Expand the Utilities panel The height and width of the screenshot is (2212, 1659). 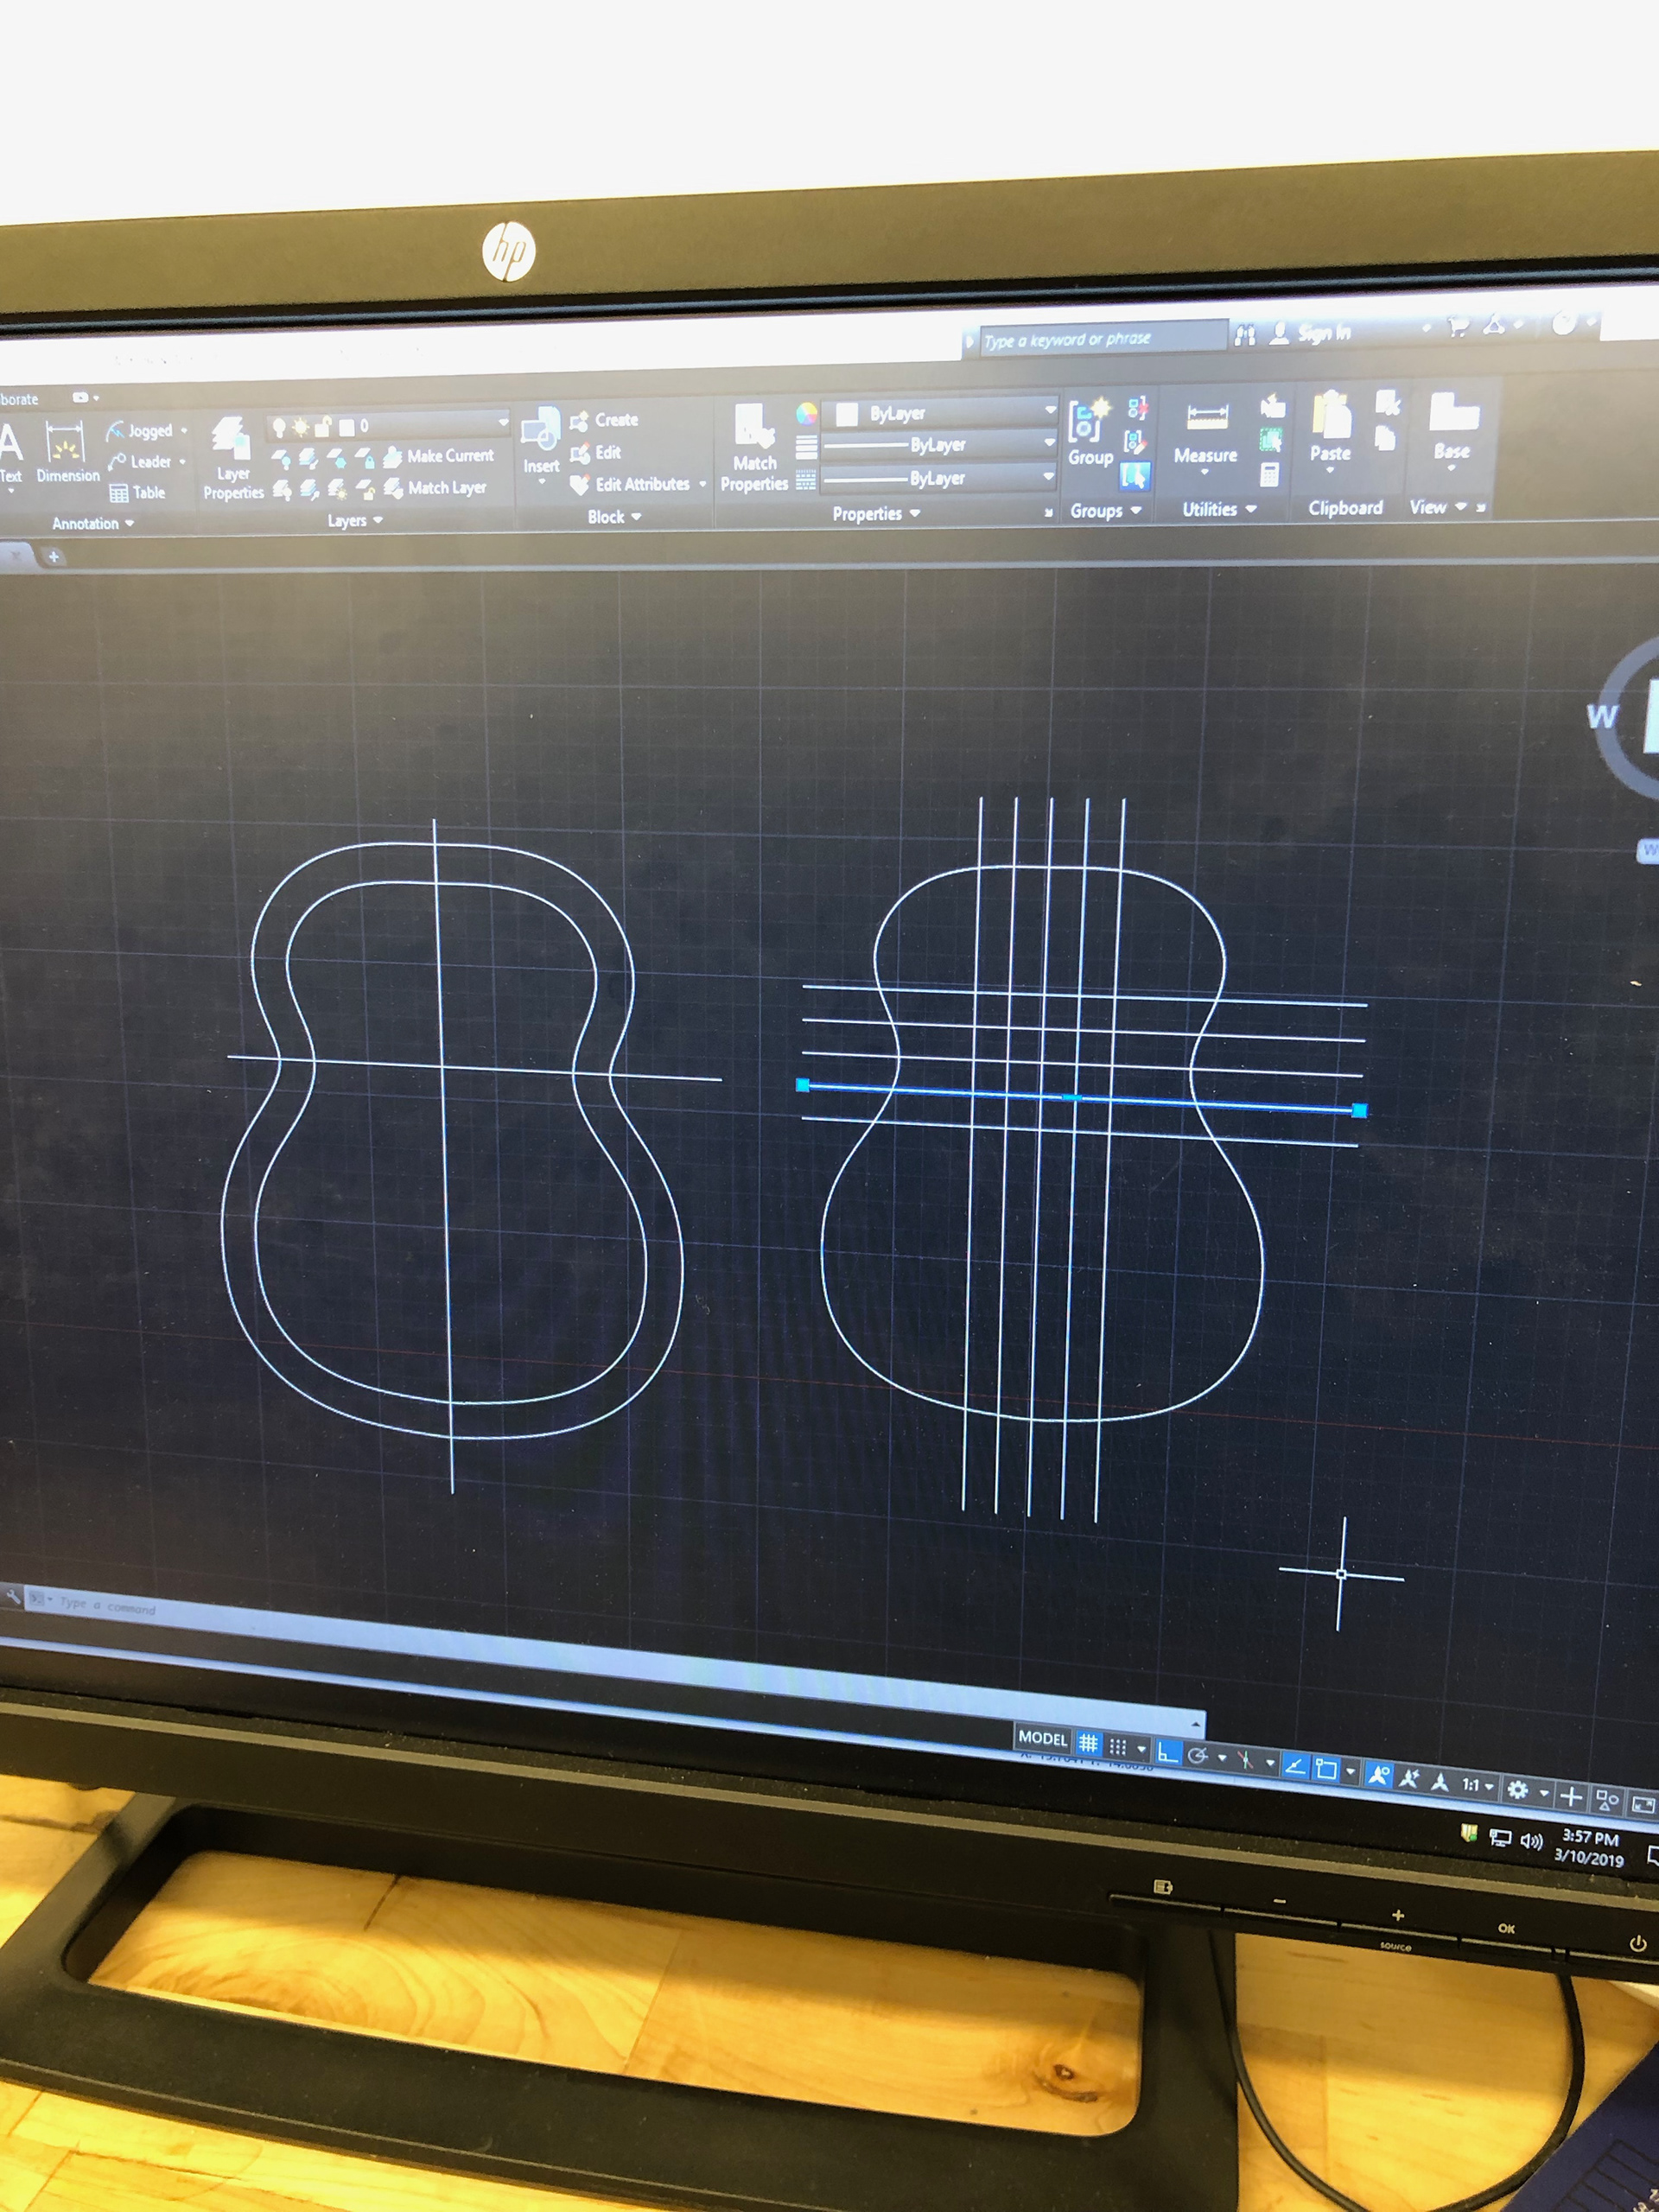pos(1219,509)
